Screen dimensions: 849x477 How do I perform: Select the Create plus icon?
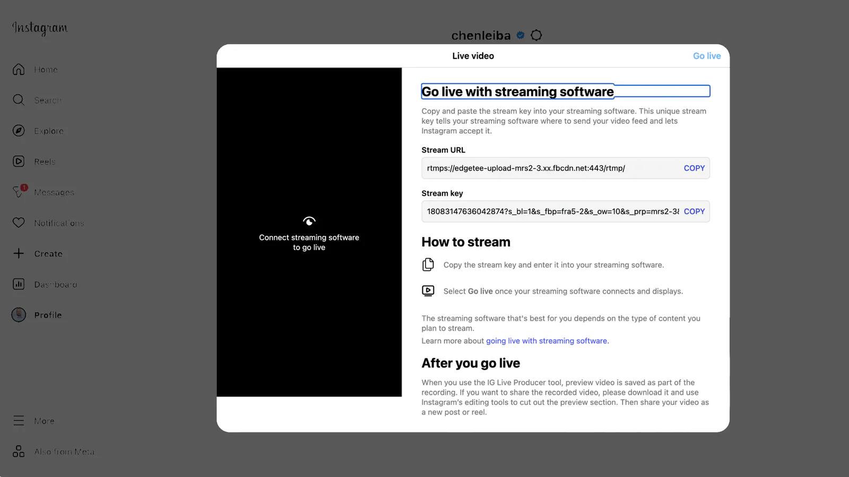click(x=19, y=254)
